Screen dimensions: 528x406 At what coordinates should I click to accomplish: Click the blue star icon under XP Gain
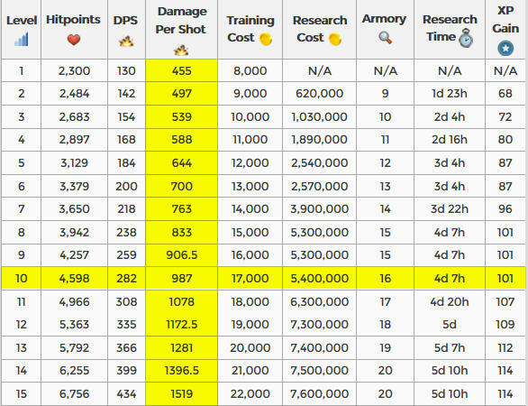coord(505,48)
